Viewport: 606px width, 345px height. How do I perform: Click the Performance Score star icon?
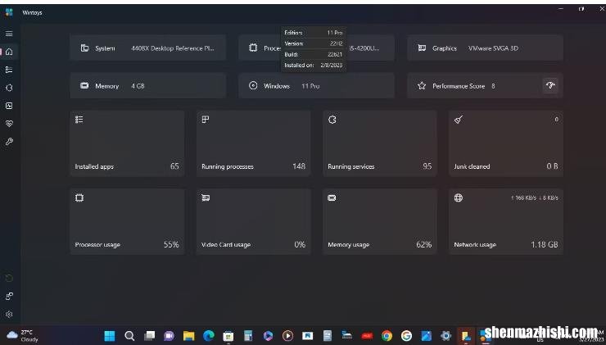(x=421, y=85)
